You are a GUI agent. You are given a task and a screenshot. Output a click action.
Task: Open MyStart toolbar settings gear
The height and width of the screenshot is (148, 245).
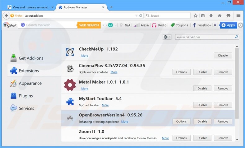point(240,25)
